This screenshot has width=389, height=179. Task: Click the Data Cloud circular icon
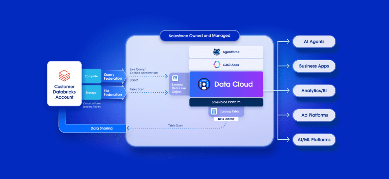coord(204,84)
